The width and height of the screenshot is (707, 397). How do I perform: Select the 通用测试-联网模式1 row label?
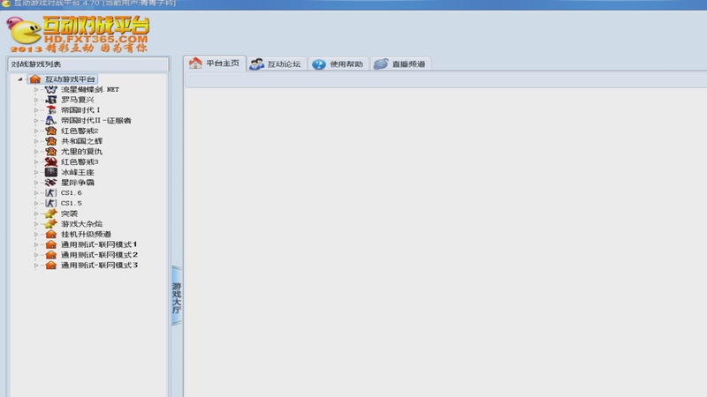99,244
